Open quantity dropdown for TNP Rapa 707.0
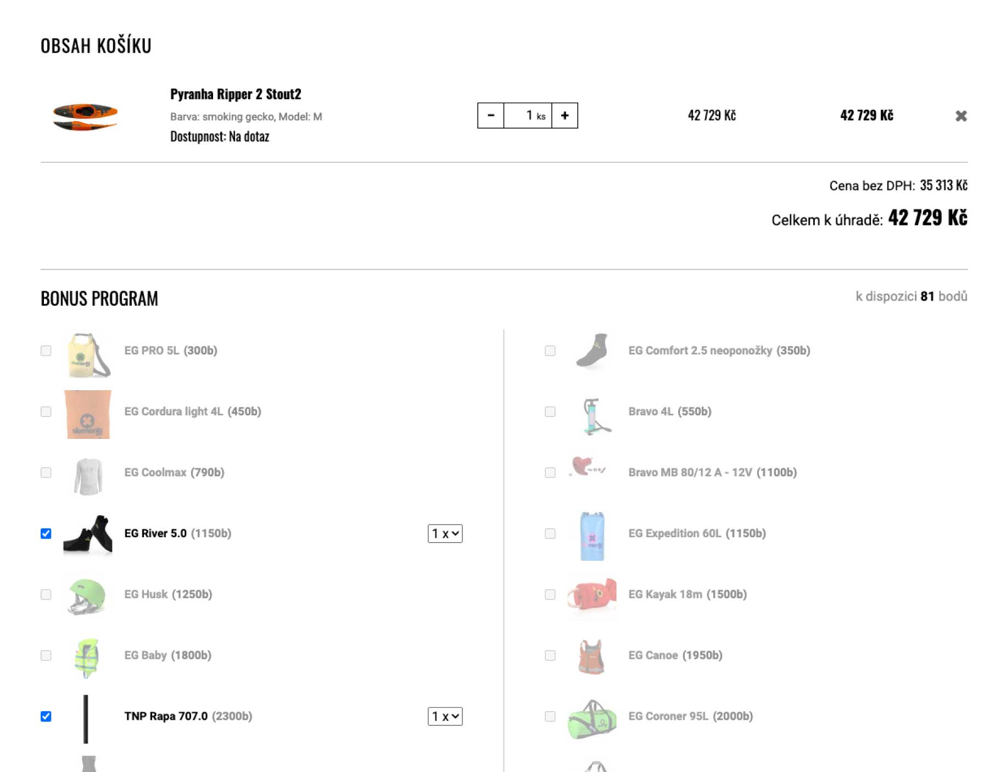The width and height of the screenshot is (1006, 772). 445,716
